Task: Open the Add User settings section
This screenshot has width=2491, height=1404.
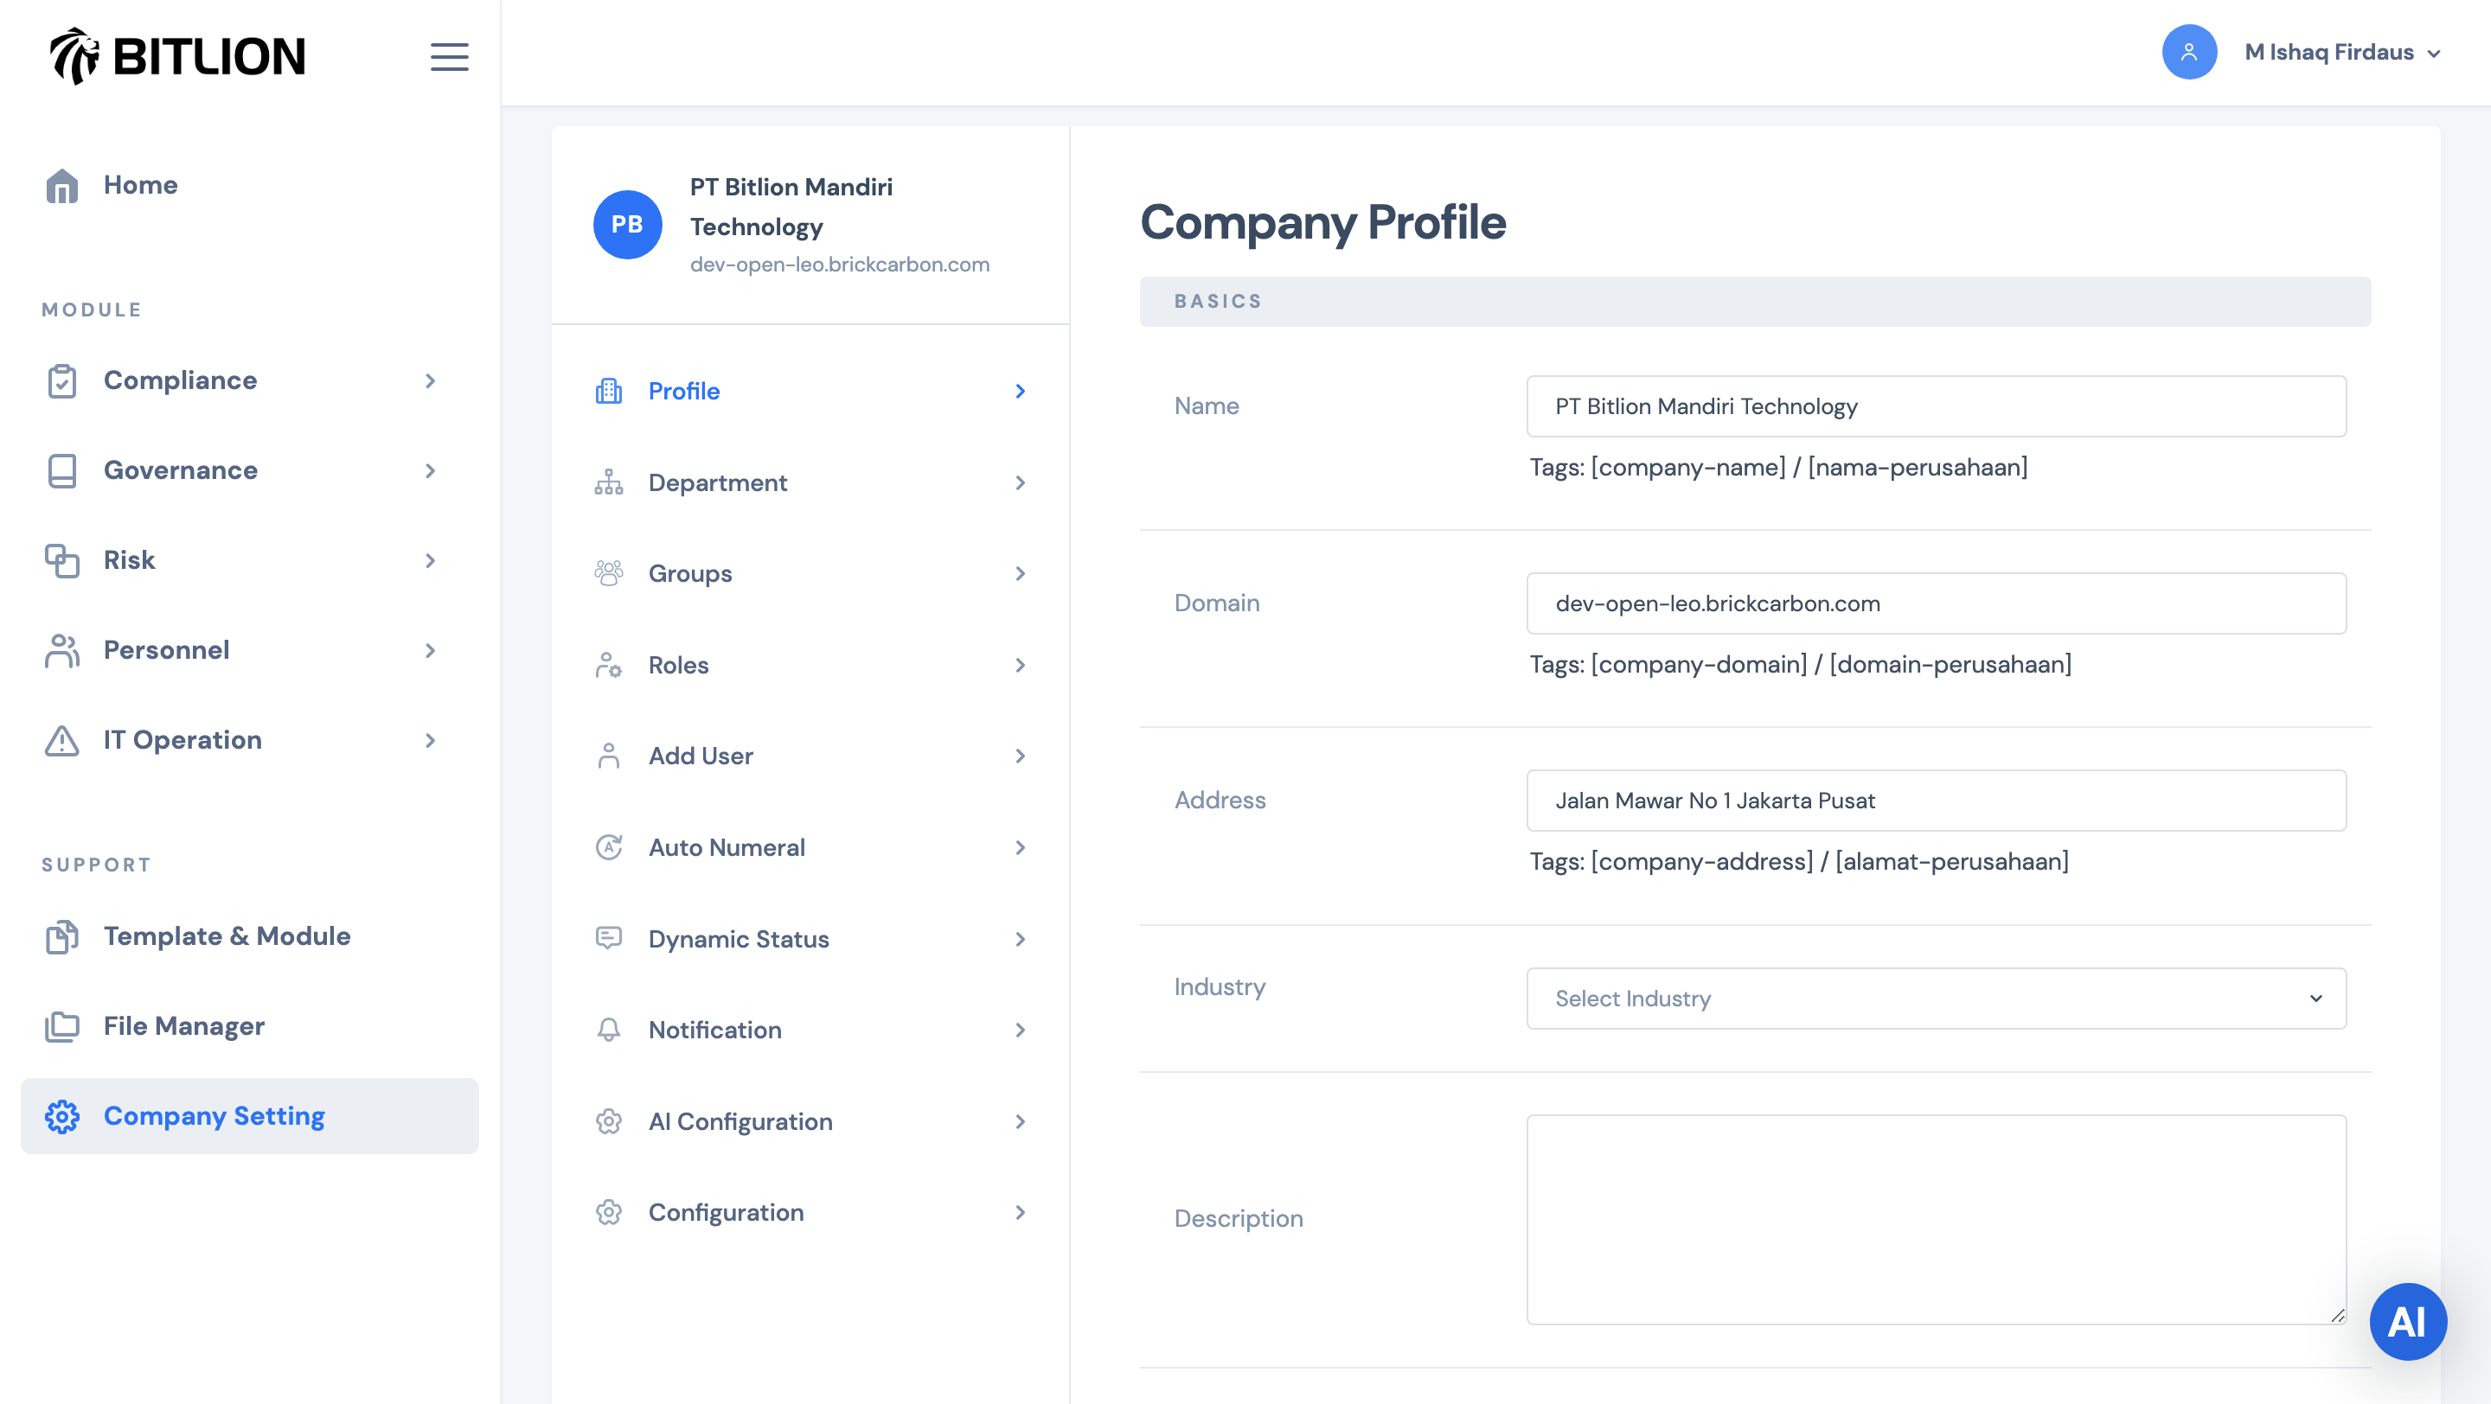Action: pos(810,756)
